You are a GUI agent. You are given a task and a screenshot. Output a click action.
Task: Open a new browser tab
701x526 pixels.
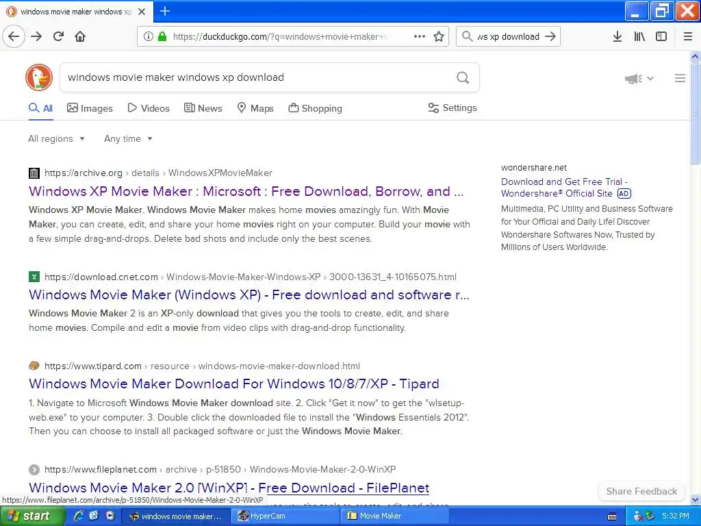(x=165, y=11)
